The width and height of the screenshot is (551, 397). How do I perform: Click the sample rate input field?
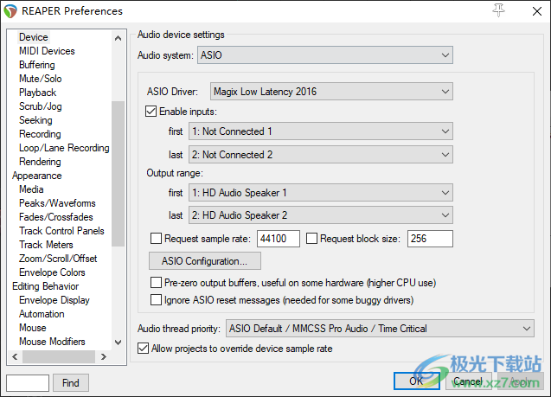279,239
